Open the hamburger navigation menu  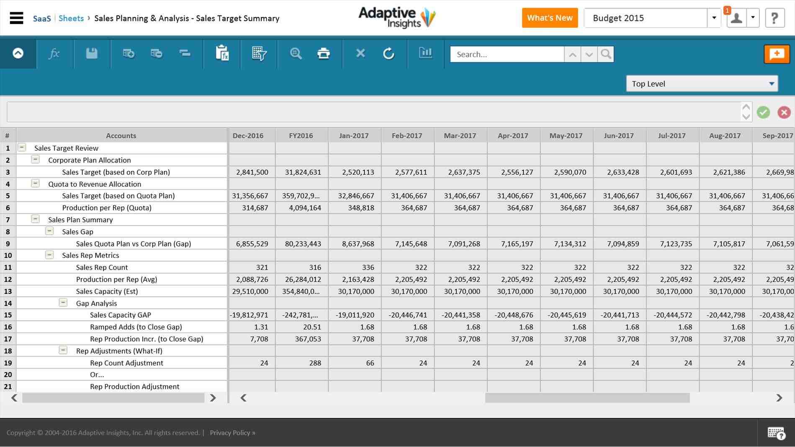coord(16,18)
